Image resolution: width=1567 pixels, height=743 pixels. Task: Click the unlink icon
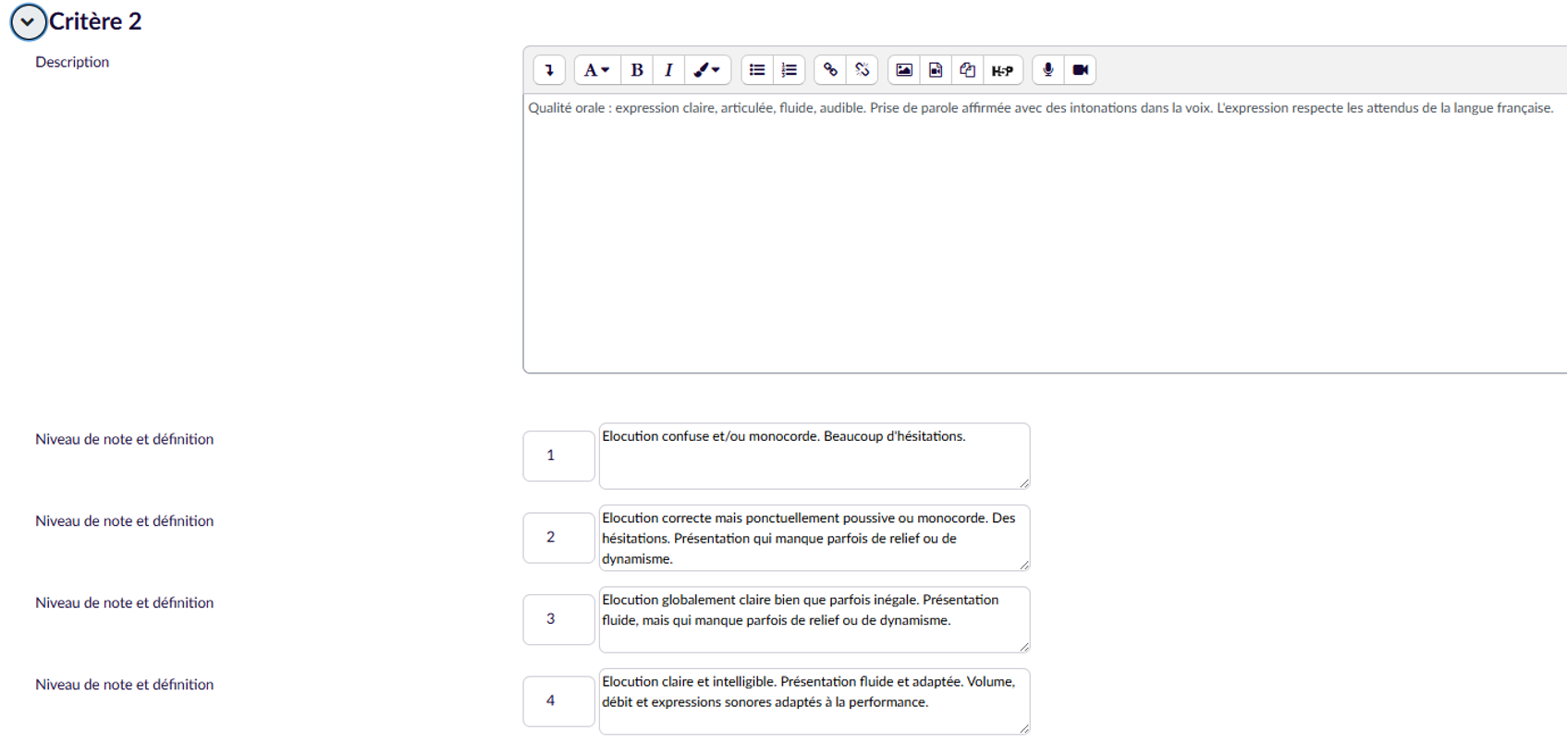[x=862, y=70]
